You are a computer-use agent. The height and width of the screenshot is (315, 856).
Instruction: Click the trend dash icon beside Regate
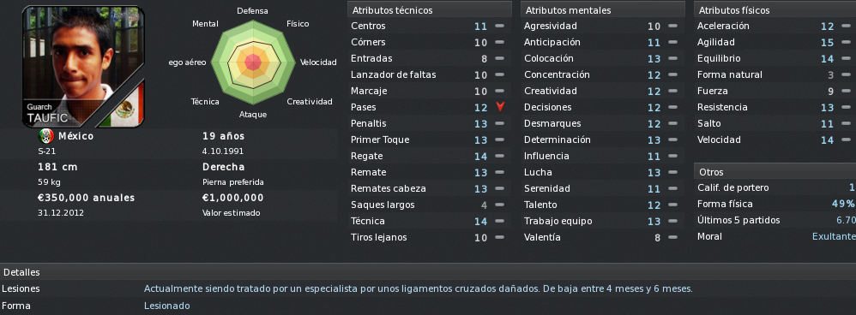[x=499, y=157]
